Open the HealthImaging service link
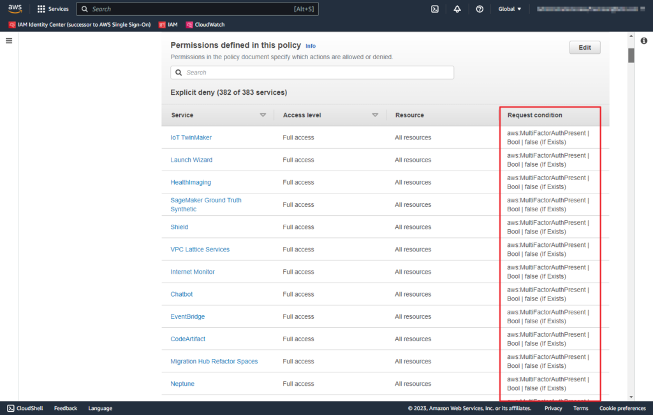The image size is (653, 415). coord(191,183)
